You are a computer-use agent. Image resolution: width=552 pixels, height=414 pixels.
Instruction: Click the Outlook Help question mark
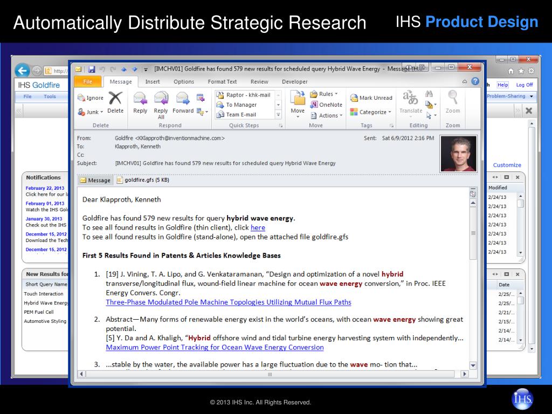coord(475,81)
